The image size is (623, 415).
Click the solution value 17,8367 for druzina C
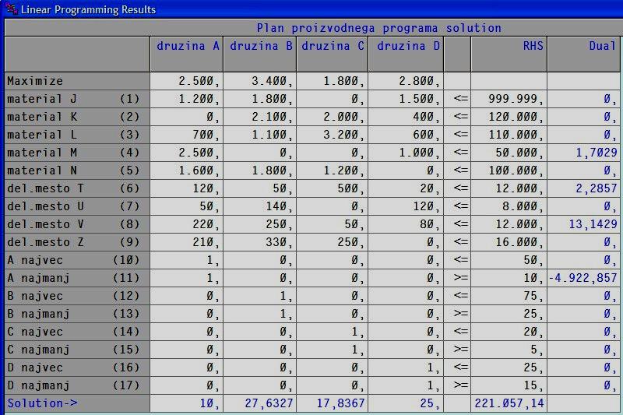pos(333,403)
